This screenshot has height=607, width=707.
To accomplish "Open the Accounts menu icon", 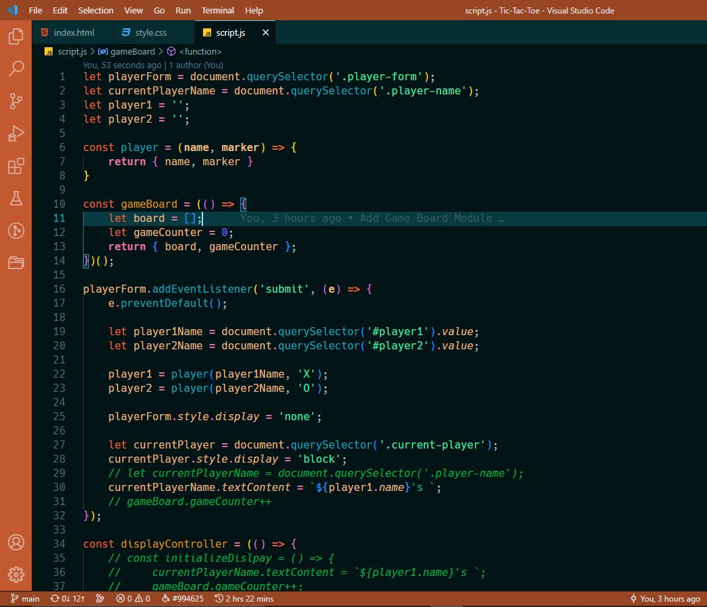I will 16,542.
